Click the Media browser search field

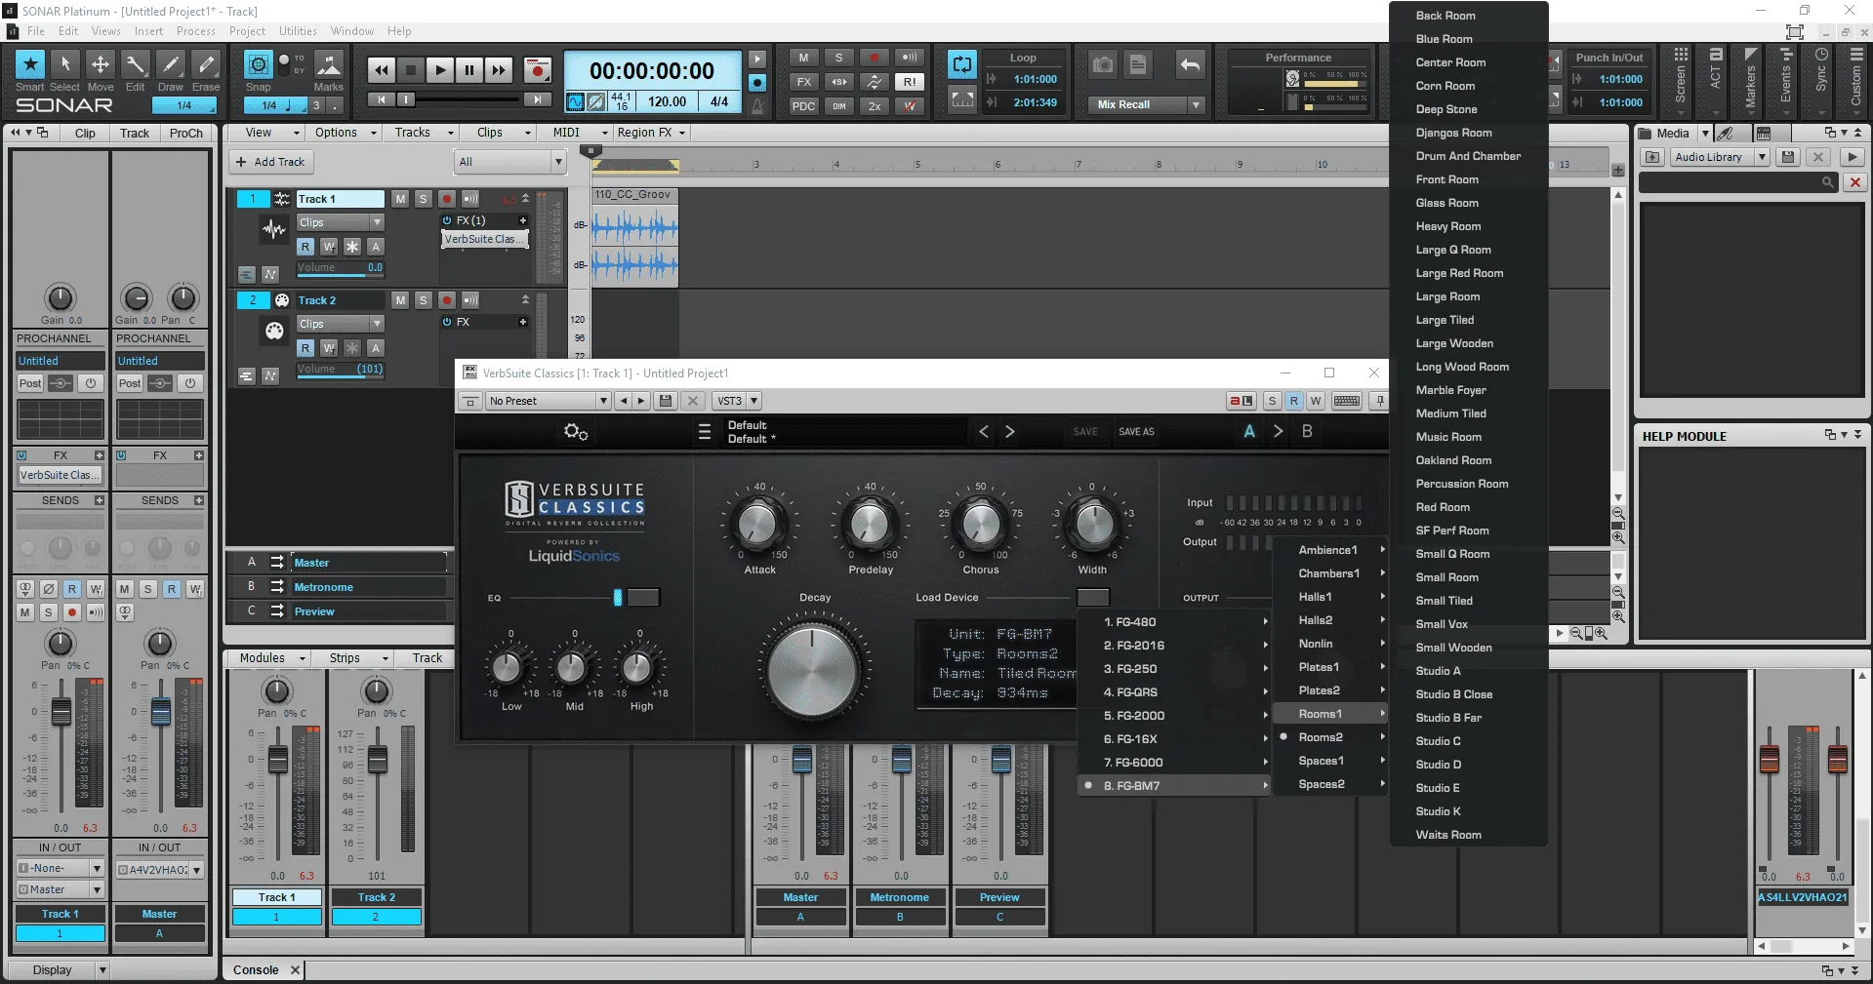[x=1738, y=182]
